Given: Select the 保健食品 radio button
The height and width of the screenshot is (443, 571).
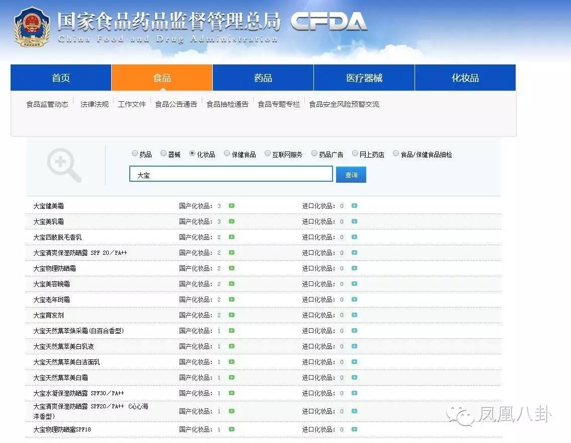Looking at the screenshot, I should (x=227, y=154).
